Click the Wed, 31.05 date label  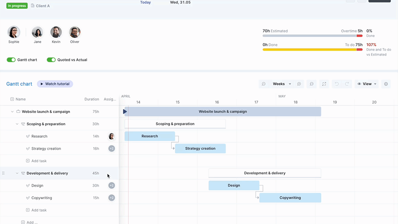pos(180,2)
